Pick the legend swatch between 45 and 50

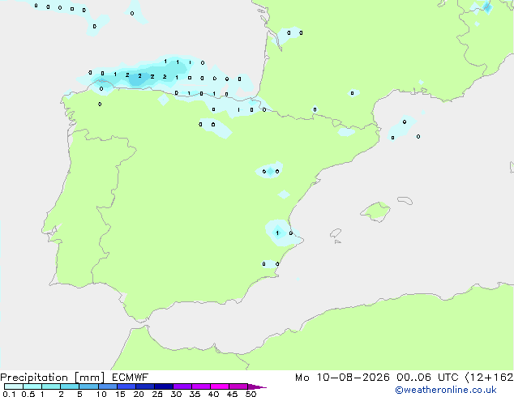(238, 386)
